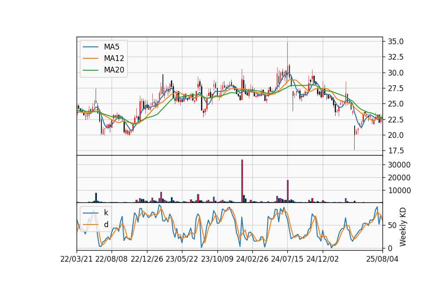Click the 0 tick on KD axis
Viewport: 425px width, 305px height.
click(x=390, y=248)
